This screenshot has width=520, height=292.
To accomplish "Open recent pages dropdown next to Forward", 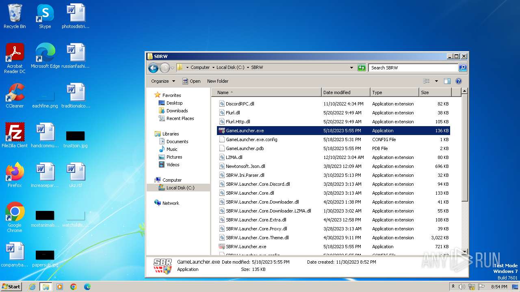I will (172, 68).
